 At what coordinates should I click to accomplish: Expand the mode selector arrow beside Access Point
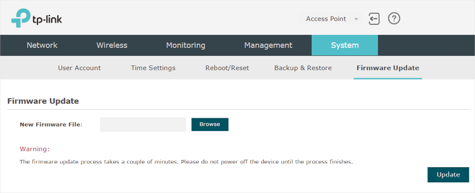pyautogui.click(x=356, y=19)
